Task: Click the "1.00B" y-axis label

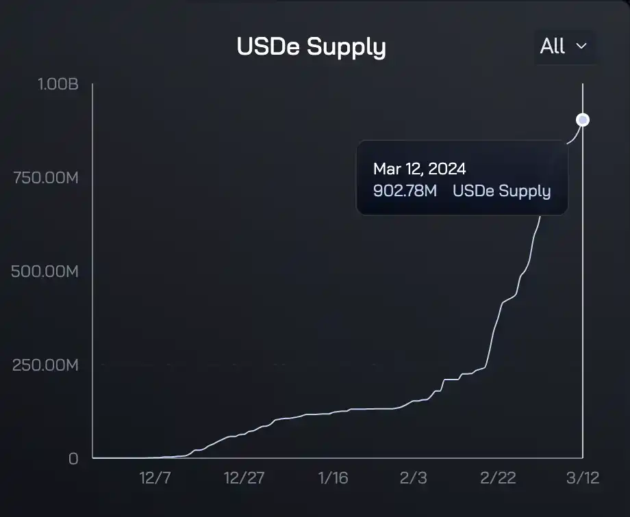Action: [58, 85]
